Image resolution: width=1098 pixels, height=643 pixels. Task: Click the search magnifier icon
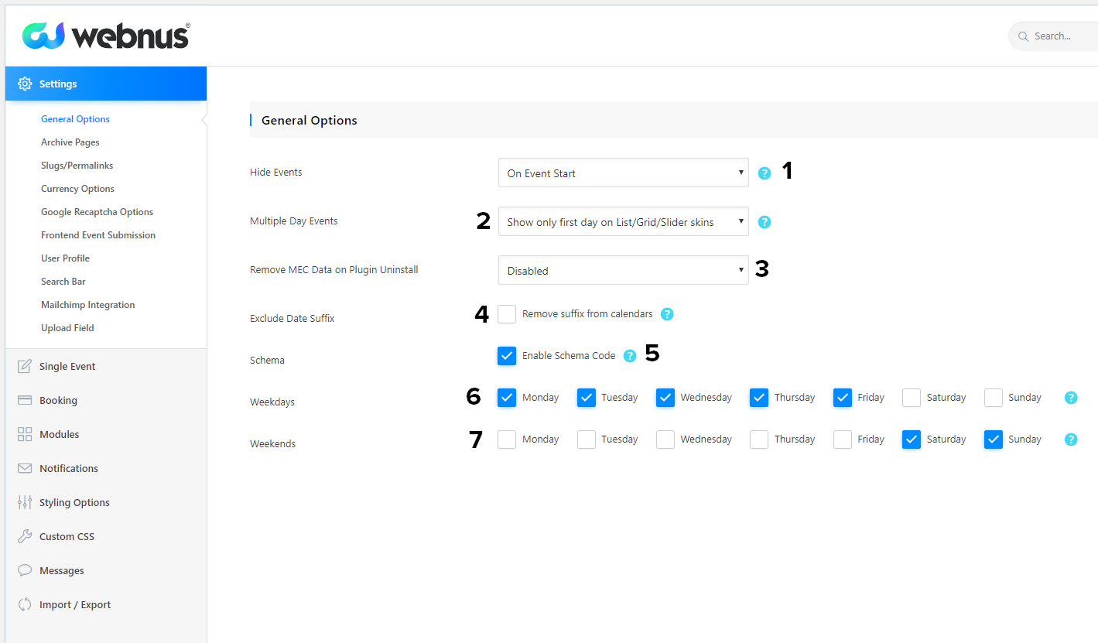point(1024,36)
